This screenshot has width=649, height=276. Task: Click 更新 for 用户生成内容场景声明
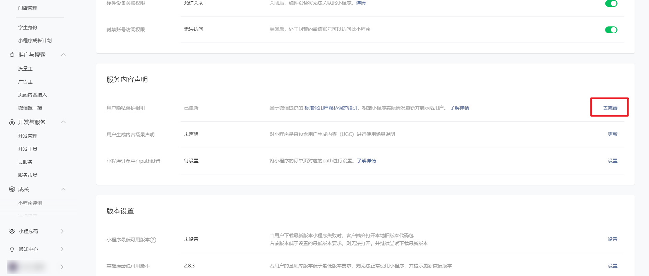tap(613, 134)
